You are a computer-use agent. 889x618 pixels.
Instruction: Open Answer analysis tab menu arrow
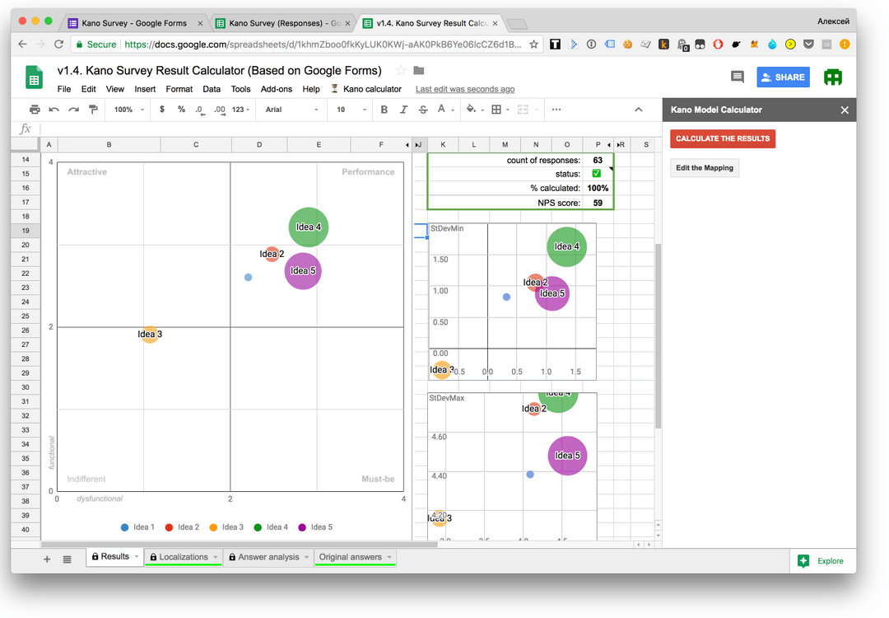point(307,557)
